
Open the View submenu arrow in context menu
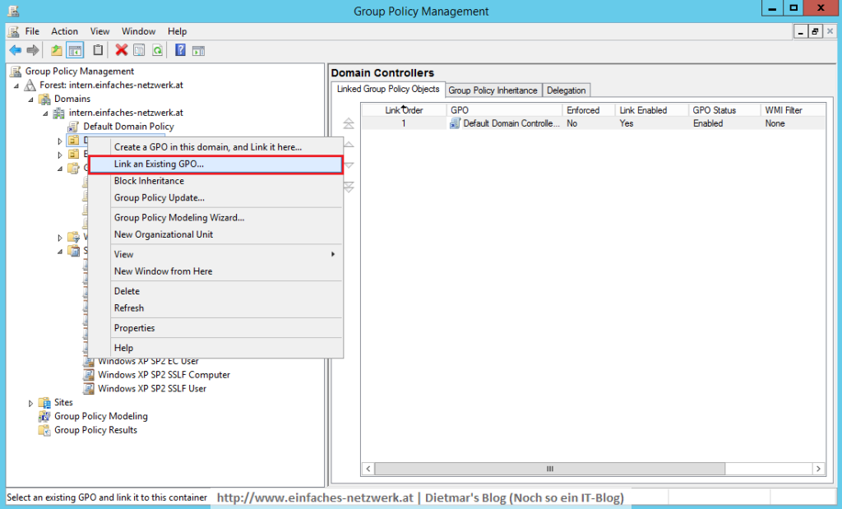[x=333, y=254]
